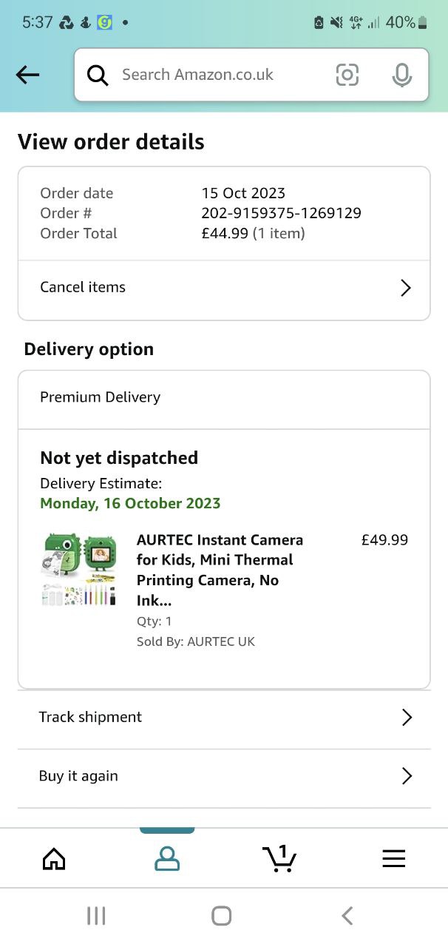Tap Sold By AURTEC UK text
The image size is (448, 947).
pos(196,641)
